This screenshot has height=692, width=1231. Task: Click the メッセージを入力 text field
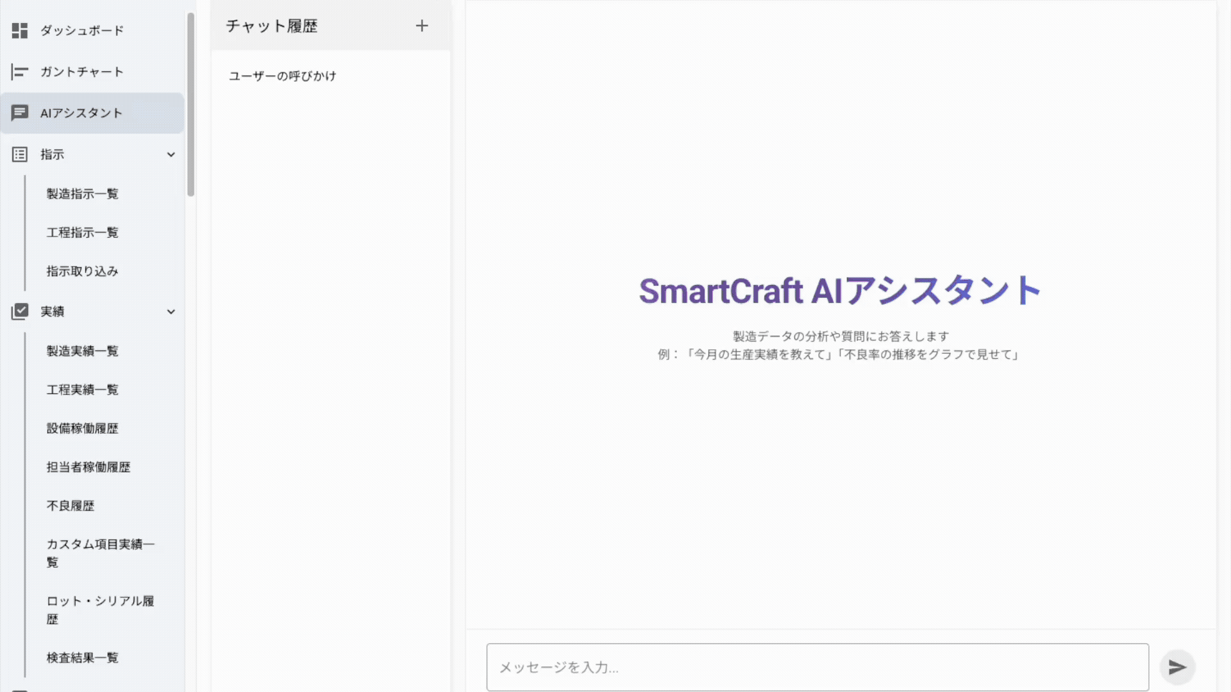[817, 667]
